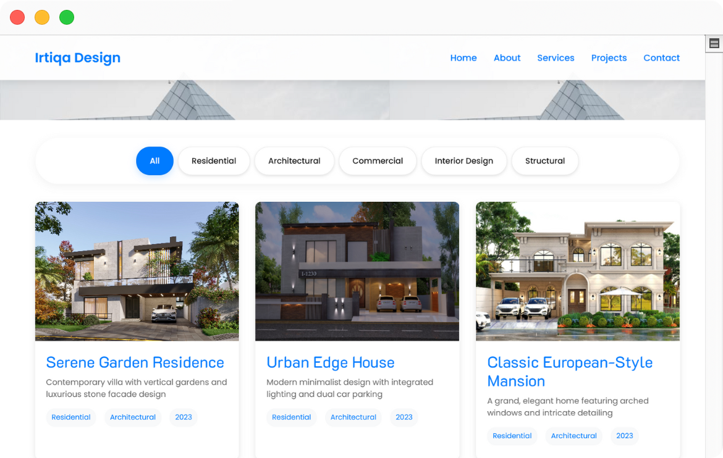
Task: Open the About navigation link
Action: (x=507, y=58)
